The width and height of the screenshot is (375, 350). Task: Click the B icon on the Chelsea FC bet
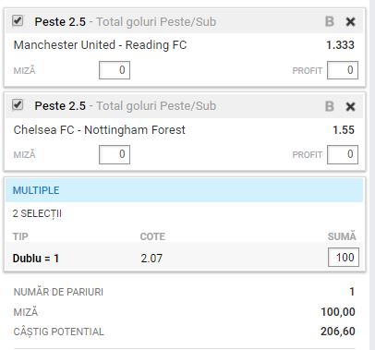(x=330, y=106)
